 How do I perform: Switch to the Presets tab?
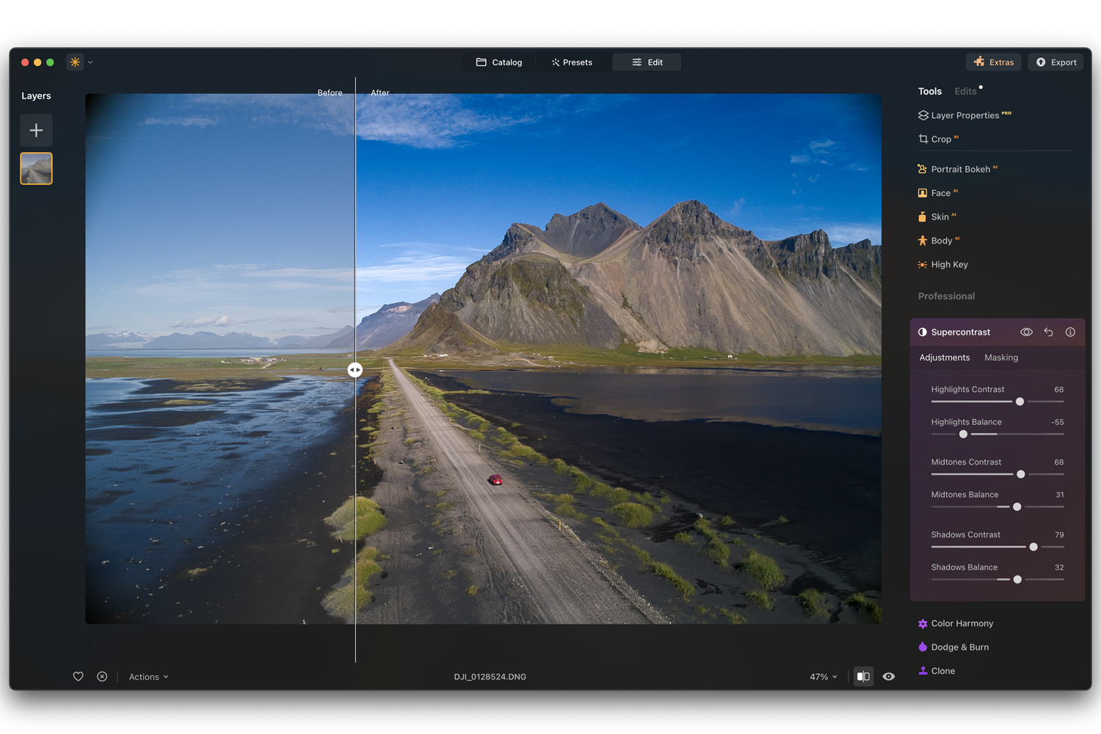point(573,62)
